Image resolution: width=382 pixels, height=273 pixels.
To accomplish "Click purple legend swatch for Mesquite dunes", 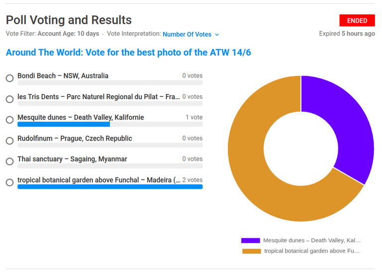I will (251, 240).
